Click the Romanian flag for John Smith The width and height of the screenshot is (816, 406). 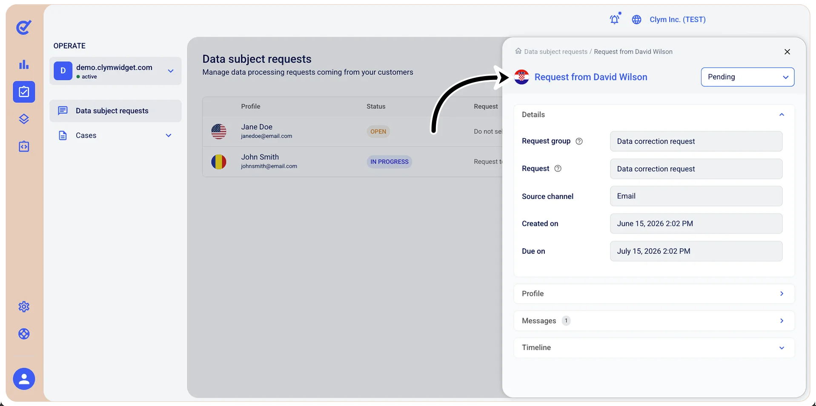(x=219, y=162)
